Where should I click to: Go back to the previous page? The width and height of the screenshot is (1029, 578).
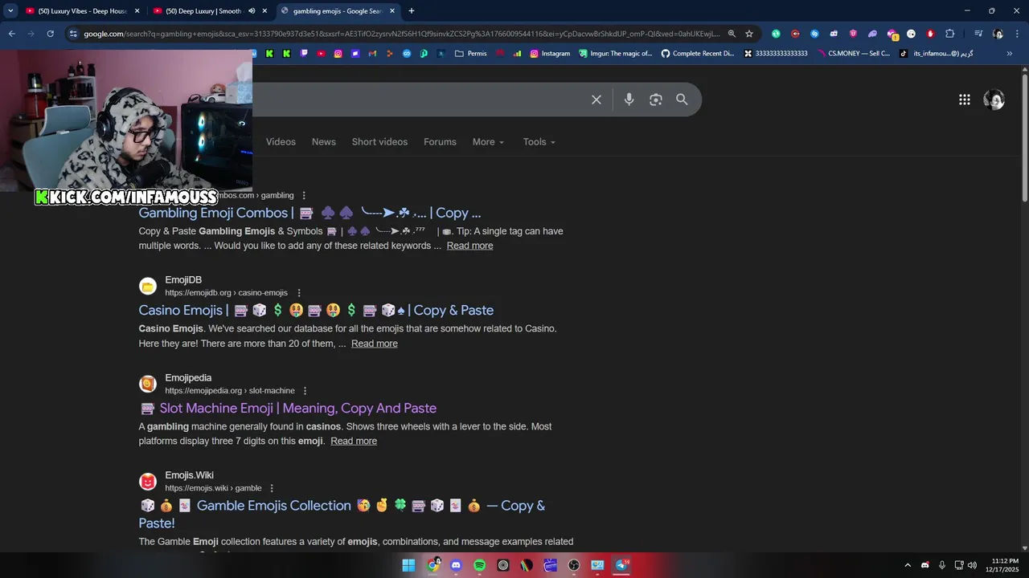pyautogui.click(x=11, y=34)
